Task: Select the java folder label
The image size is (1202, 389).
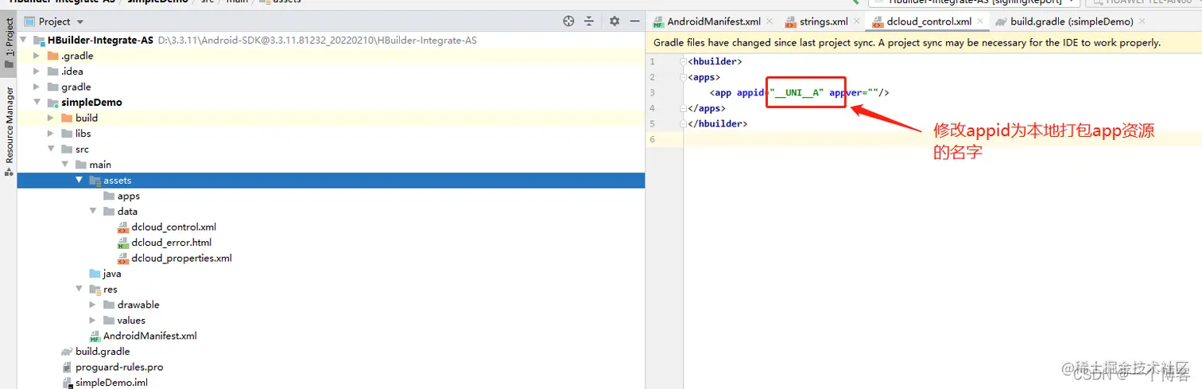Action: pos(112,274)
